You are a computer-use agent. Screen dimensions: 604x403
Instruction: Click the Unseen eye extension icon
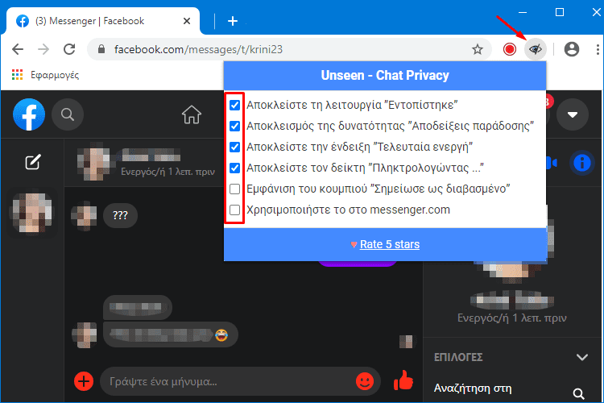536,49
